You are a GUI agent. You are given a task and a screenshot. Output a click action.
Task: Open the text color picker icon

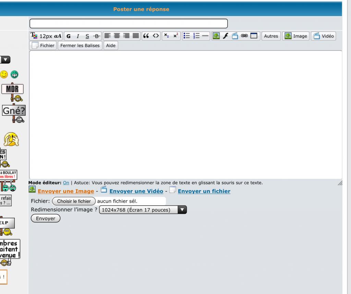coord(34,36)
